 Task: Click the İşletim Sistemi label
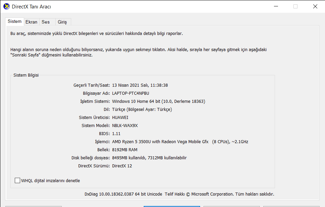pyautogui.click(x=95, y=101)
